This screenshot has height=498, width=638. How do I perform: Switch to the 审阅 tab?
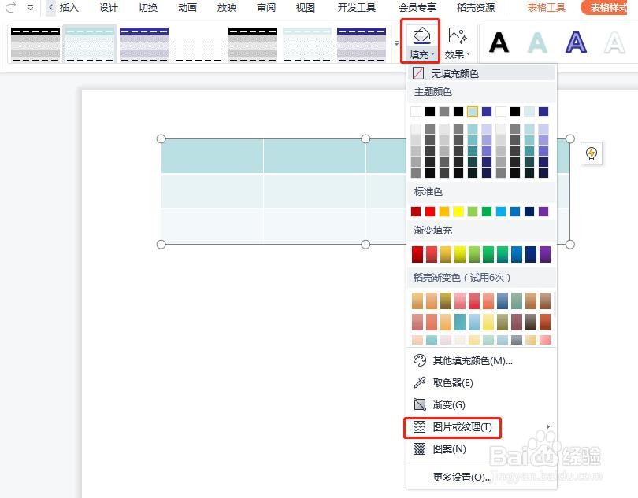pyautogui.click(x=266, y=7)
